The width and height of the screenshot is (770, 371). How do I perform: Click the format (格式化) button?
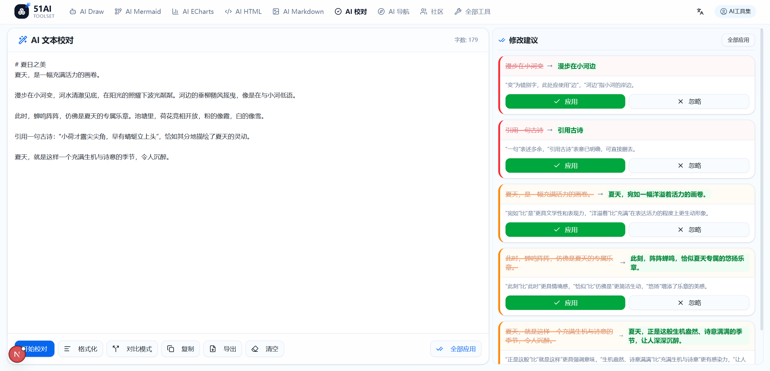(x=80, y=349)
